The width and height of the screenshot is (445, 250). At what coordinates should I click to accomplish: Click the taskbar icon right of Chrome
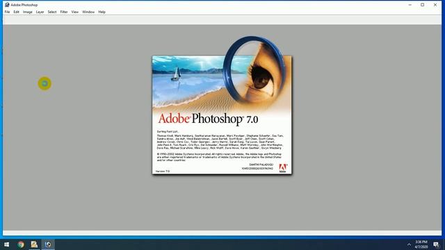34,244
